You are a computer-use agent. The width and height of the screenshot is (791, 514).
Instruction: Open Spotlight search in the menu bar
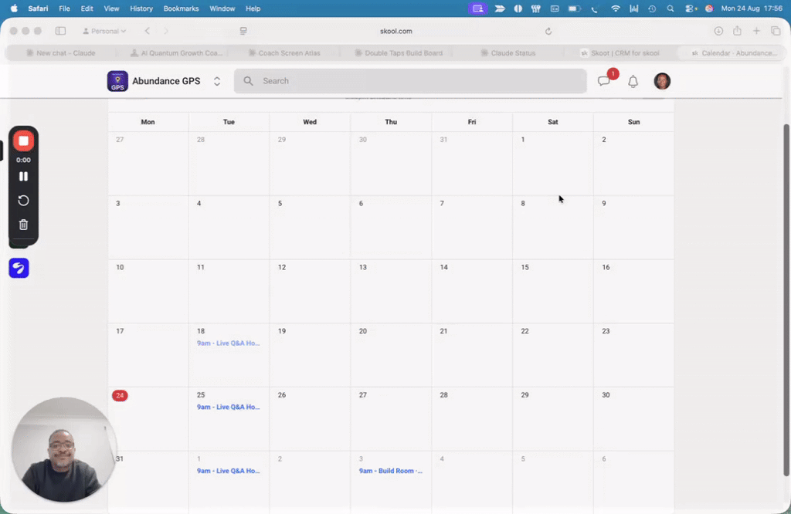click(x=670, y=8)
